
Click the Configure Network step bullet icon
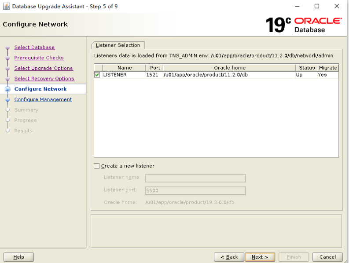[x=8, y=89]
